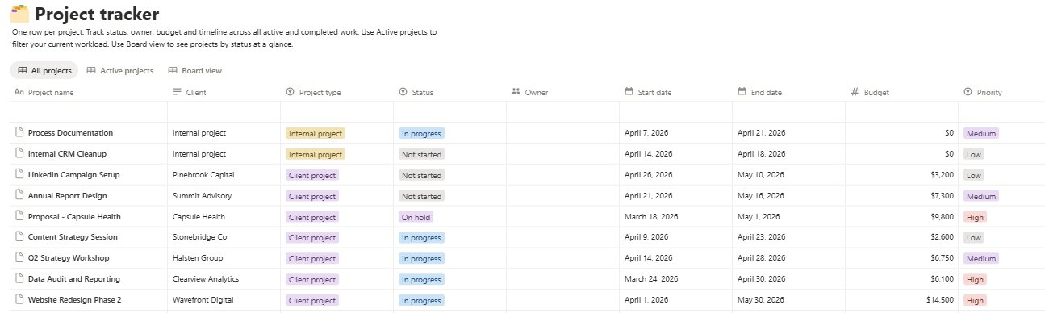Switch to the Board view tab
The height and width of the screenshot is (313, 1045).
194,71
